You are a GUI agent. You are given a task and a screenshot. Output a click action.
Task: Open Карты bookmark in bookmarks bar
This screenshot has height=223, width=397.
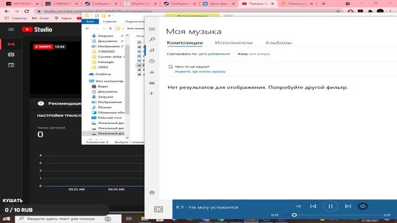pyautogui.click(x=63, y=18)
